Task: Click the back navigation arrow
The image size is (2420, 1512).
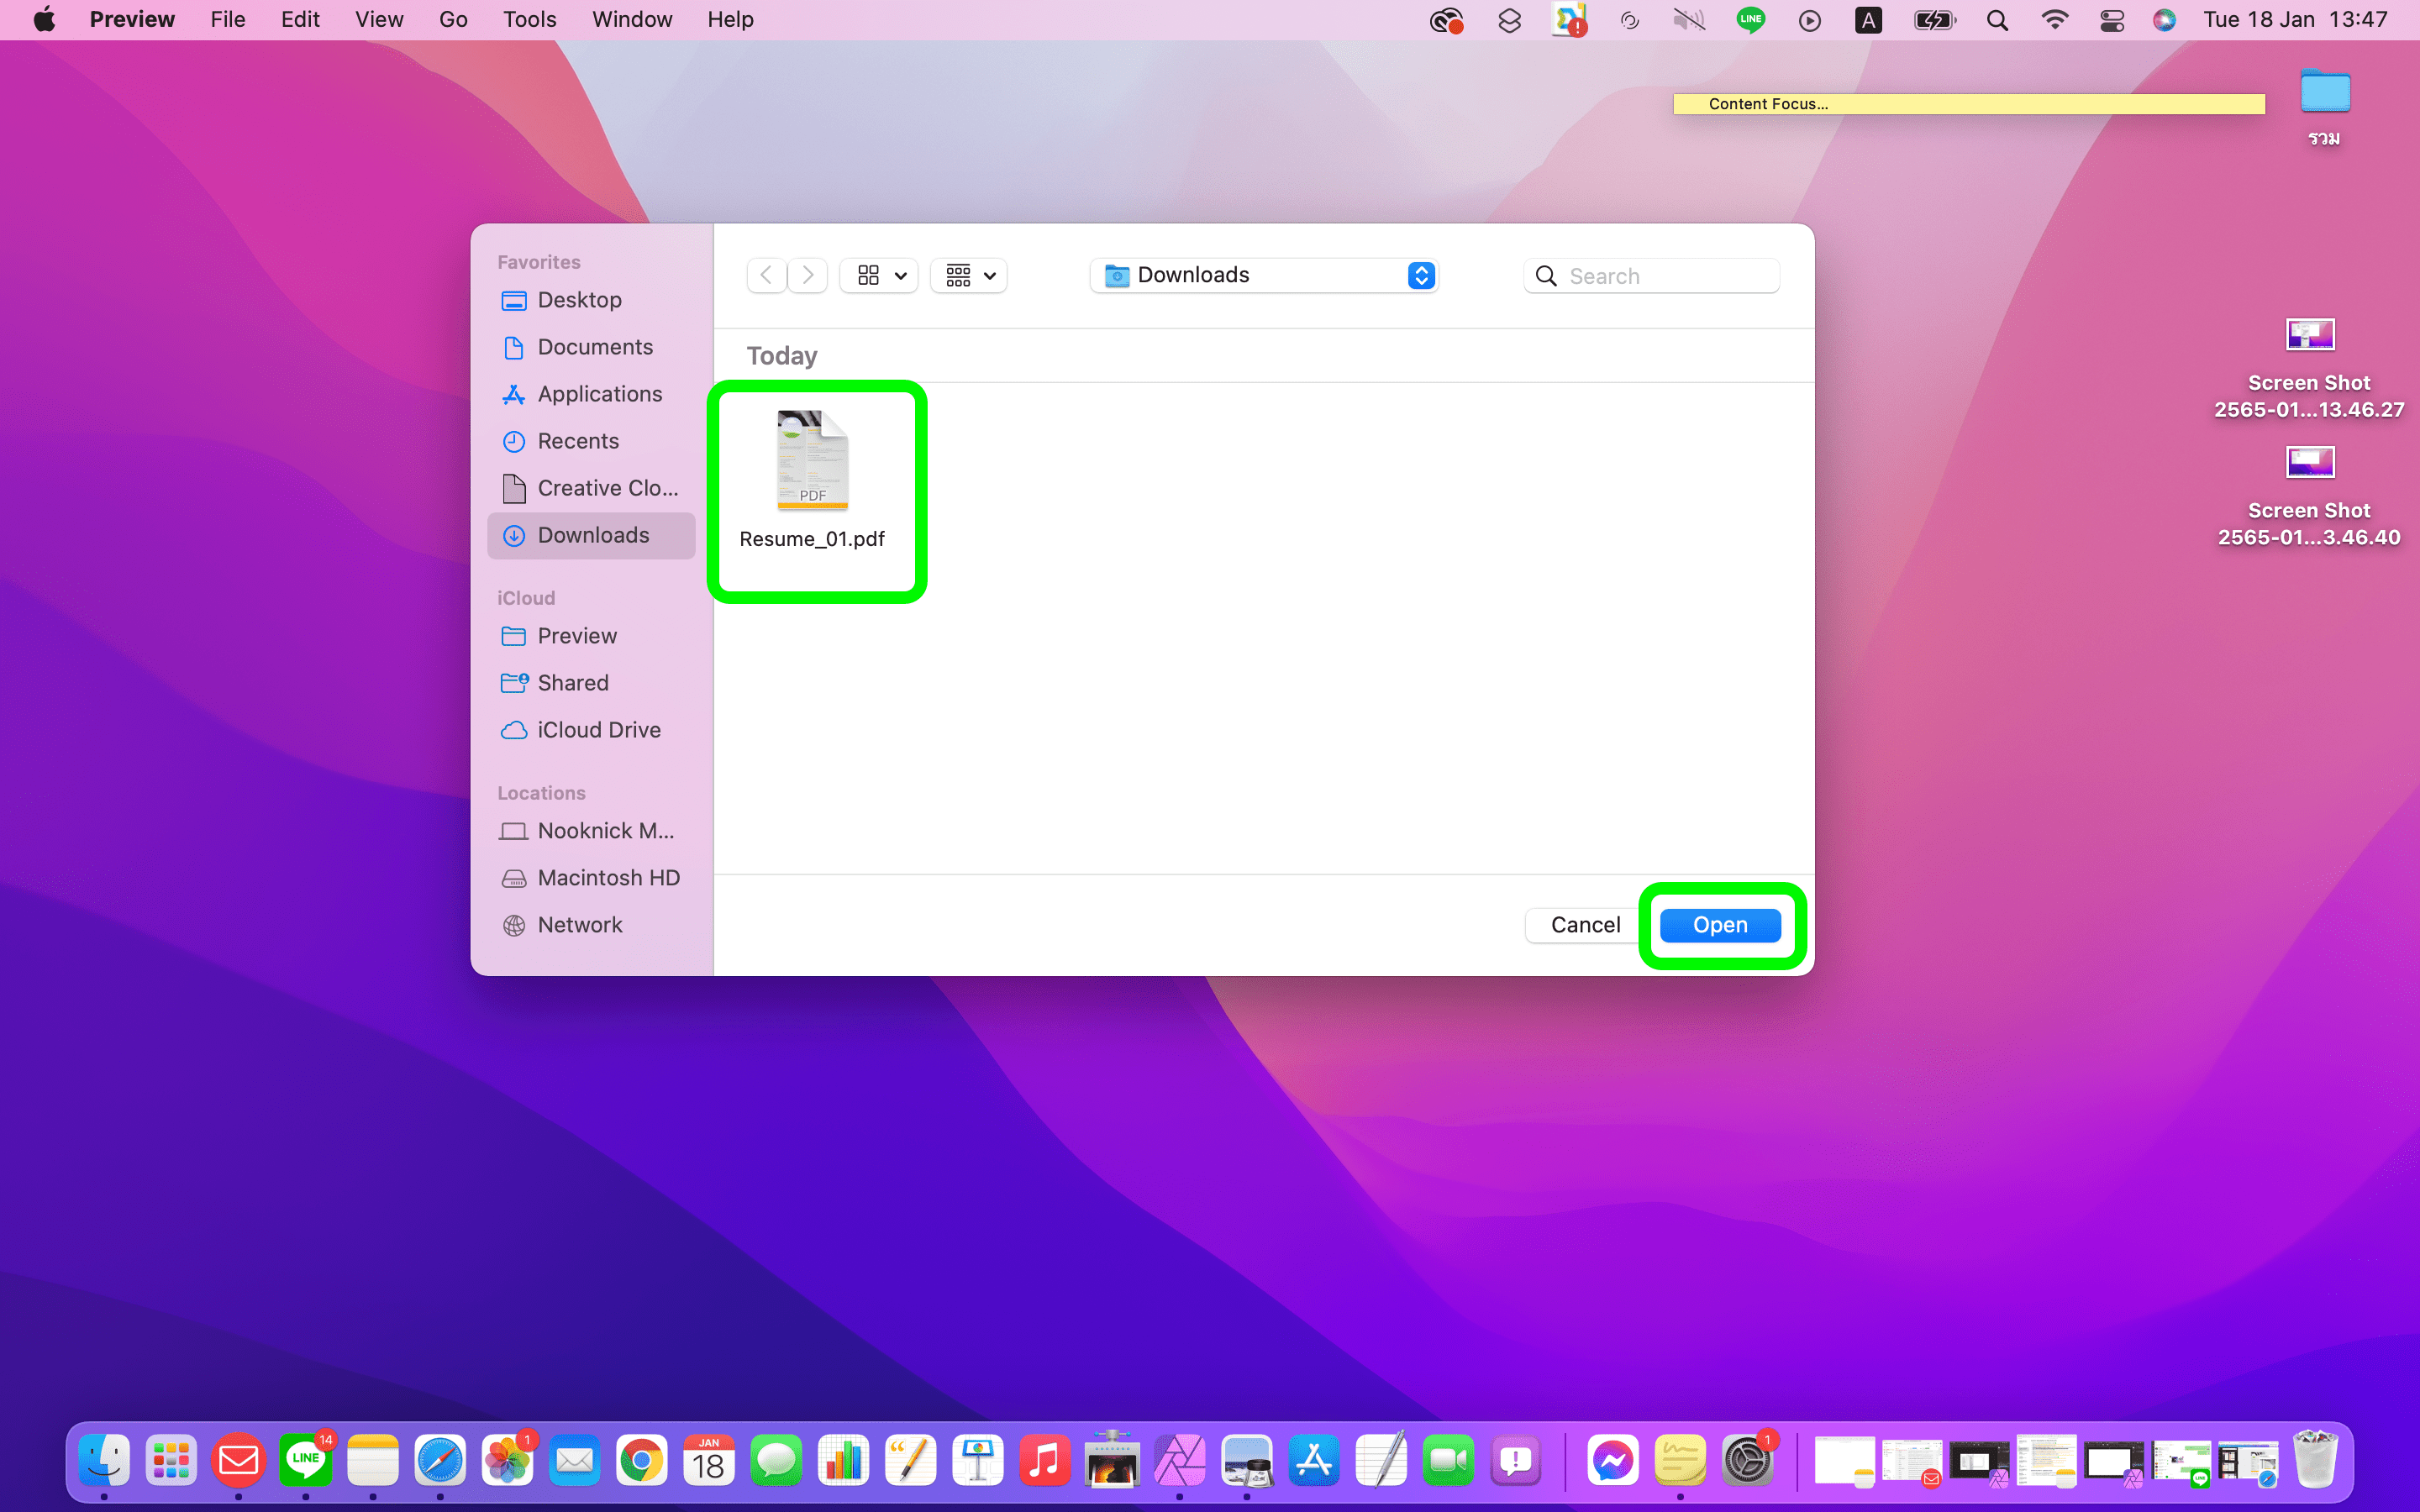Action: click(766, 275)
